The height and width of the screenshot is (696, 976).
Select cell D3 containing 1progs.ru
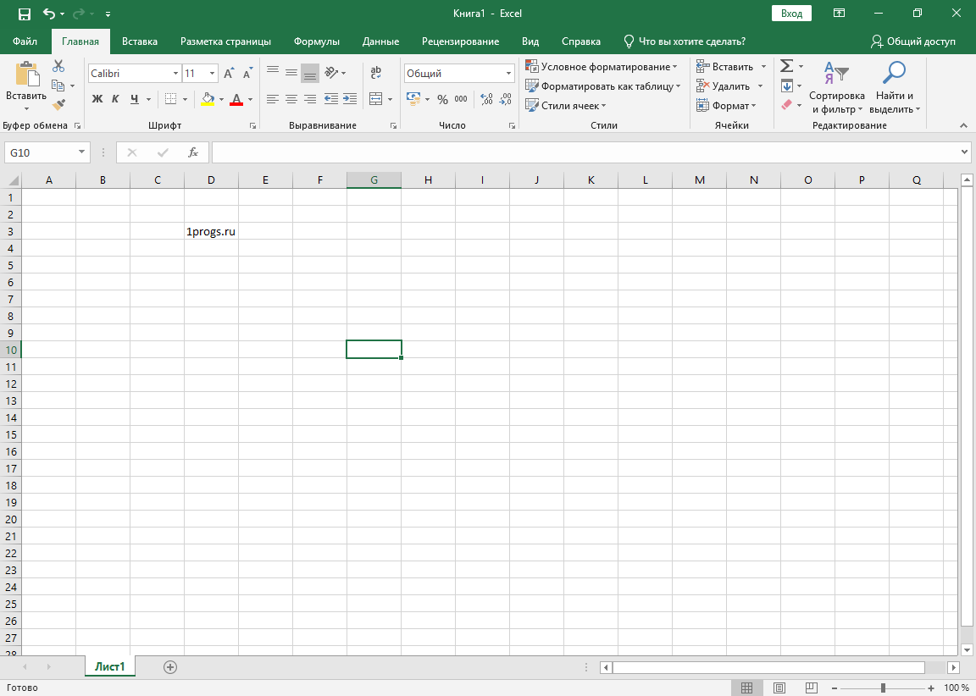click(211, 231)
